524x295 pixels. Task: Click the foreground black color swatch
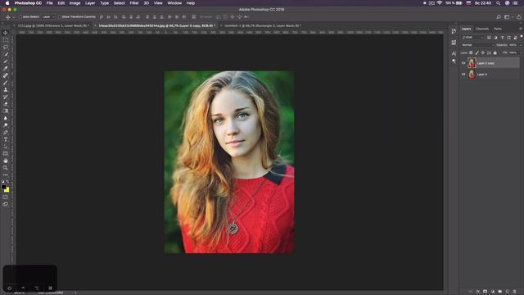(3, 187)
